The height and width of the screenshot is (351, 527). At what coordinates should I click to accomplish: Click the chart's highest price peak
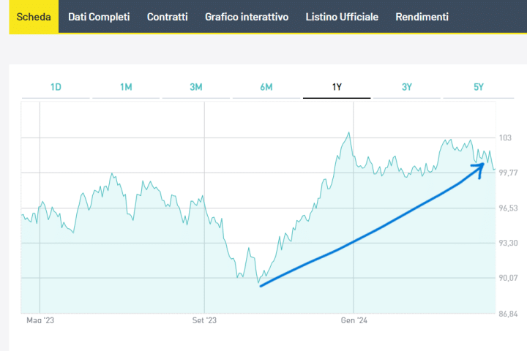click(349, 133)
